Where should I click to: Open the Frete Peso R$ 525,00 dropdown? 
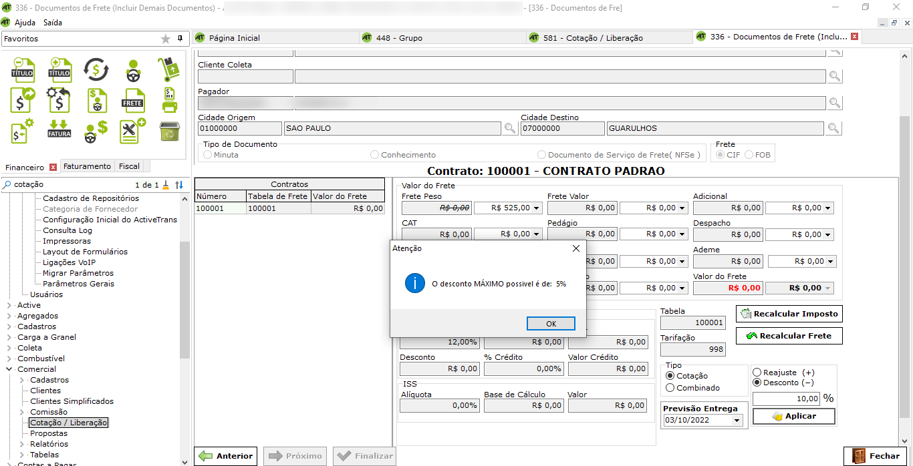click(x=536, y=208)
